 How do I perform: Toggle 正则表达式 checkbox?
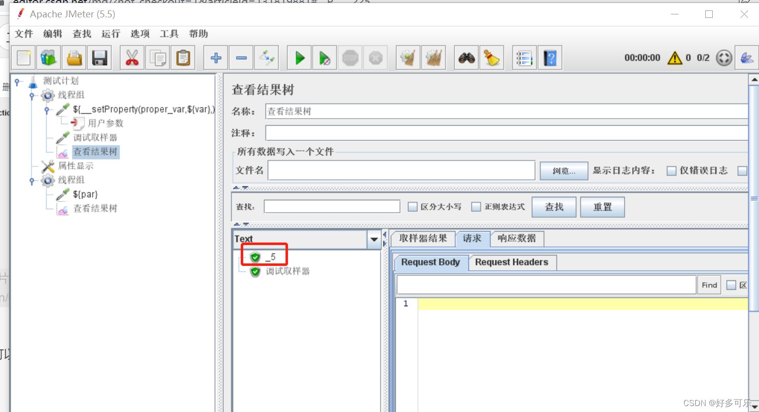pos(476,207)
